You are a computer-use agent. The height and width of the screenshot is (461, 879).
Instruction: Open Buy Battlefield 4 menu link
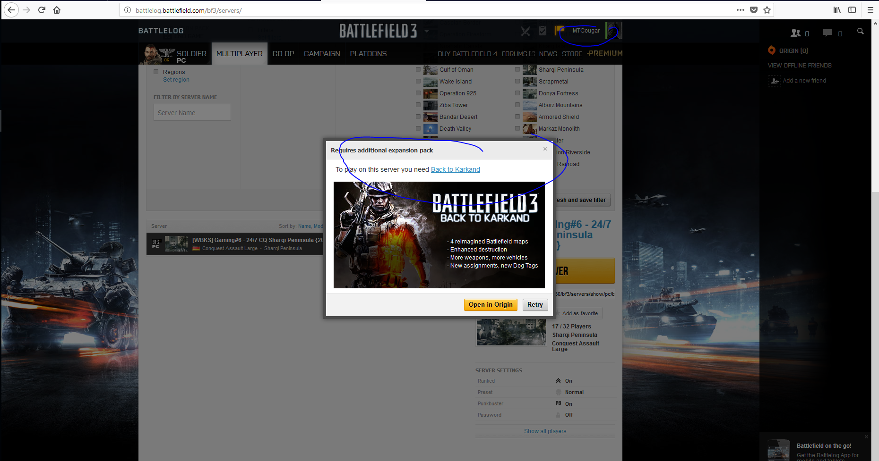point(467,54)
